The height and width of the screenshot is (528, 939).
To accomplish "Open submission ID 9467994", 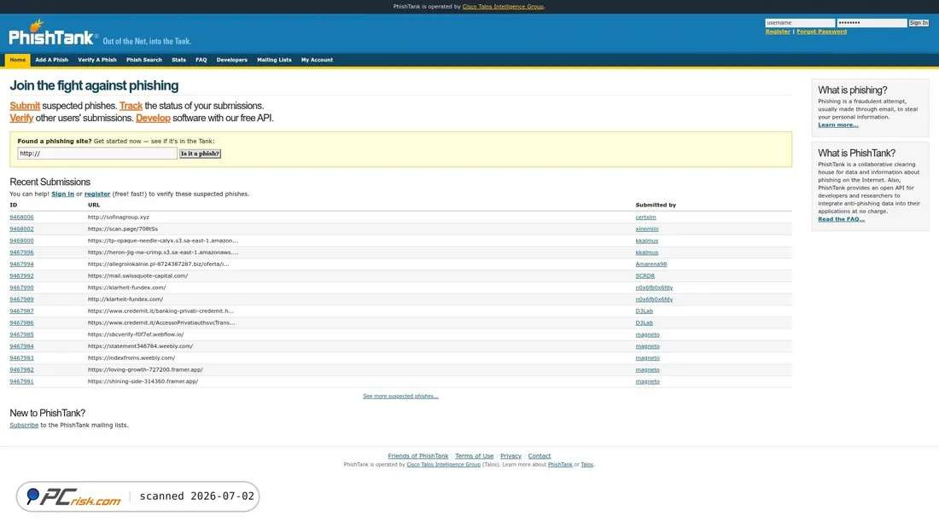I will [21, 264].
